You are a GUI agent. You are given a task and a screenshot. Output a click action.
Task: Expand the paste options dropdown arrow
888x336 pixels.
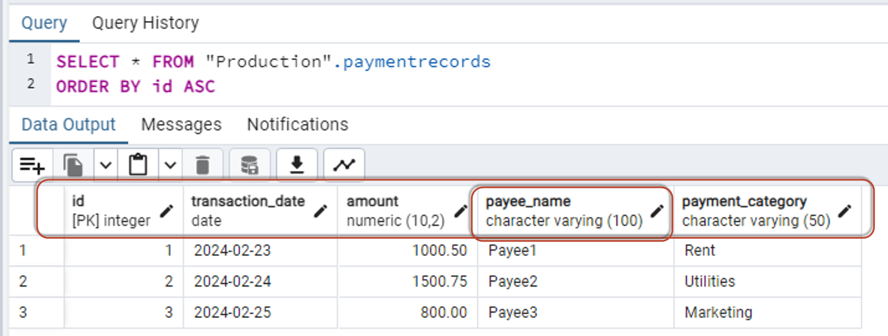tap(170, 166)
